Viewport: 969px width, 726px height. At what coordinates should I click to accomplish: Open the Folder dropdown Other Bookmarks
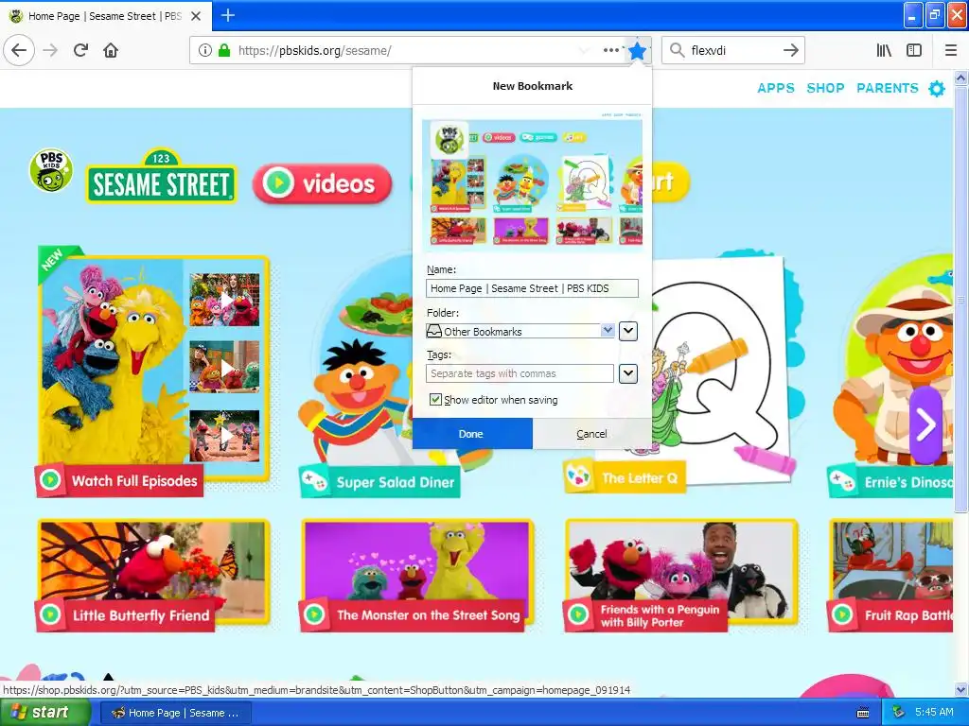pyautogui.click(x=520, y=331)
